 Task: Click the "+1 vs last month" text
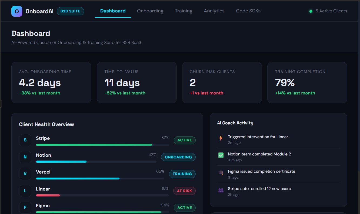click(x=206, y=93)
